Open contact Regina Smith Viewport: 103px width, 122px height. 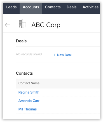coord(29,92)
